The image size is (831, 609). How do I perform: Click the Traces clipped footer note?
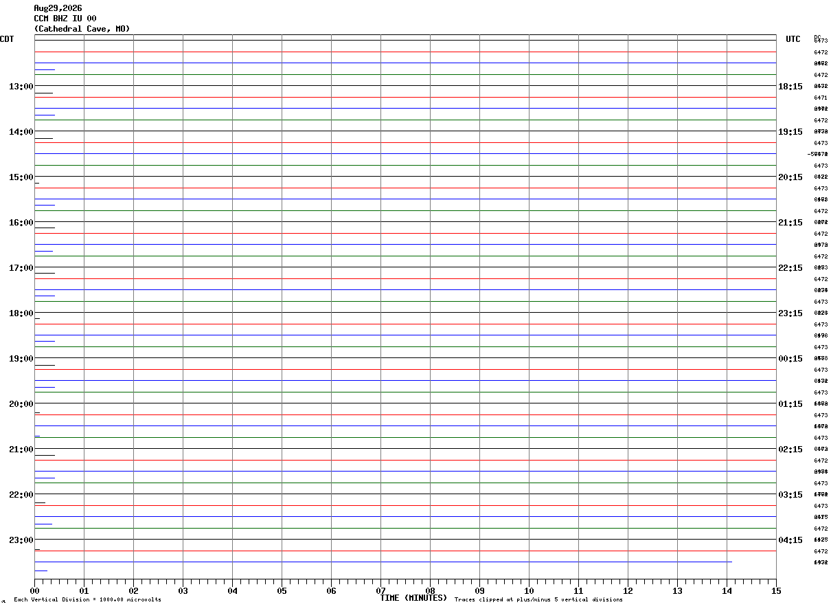tap(538, 600)
